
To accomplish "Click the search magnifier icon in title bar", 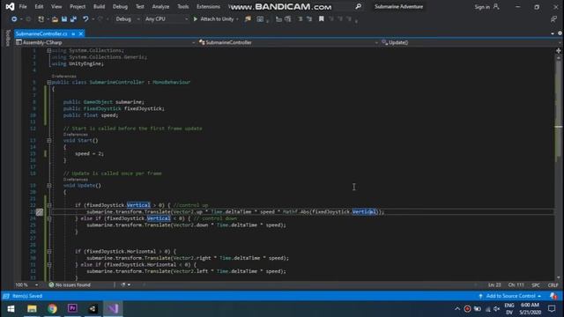I will 359,6.
